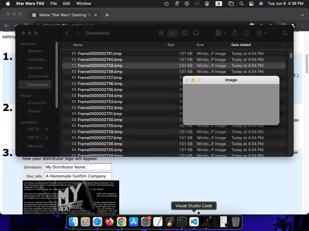
Task: Open the Group By dropdown in Finder
Action: pos(220,33)
